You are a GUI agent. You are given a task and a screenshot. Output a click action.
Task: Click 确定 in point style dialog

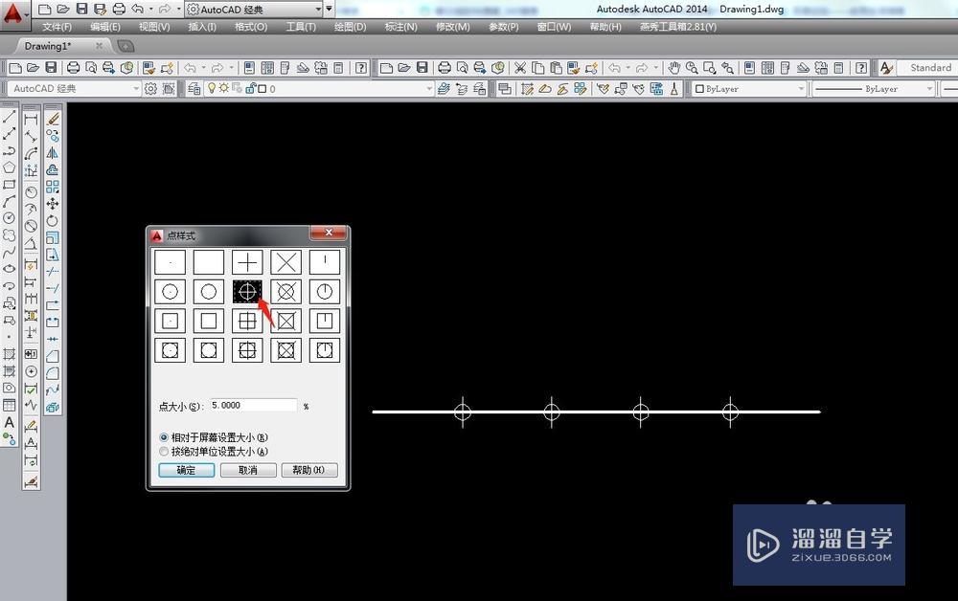coord(187,470)
